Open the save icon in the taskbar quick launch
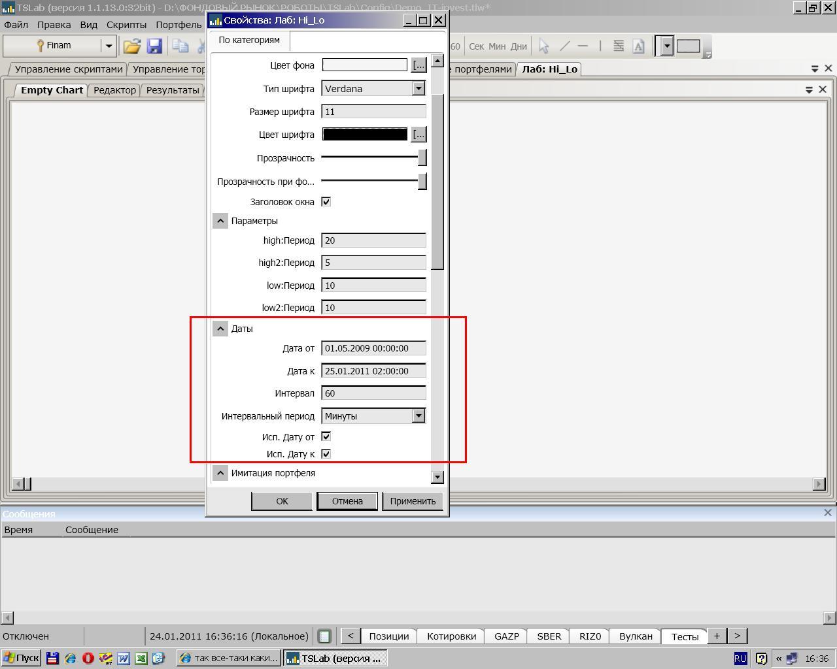Image resolution: width=837 pixels, height=669 pixels. point(53,658)
